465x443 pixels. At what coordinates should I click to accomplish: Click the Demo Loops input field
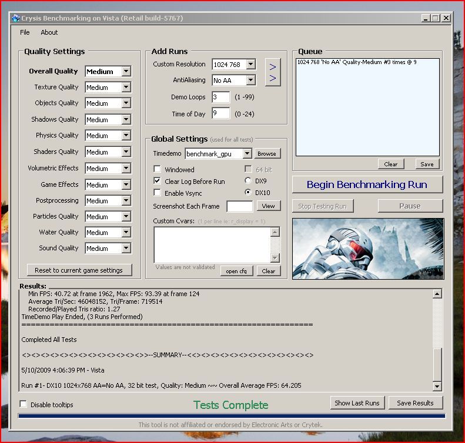221,97
